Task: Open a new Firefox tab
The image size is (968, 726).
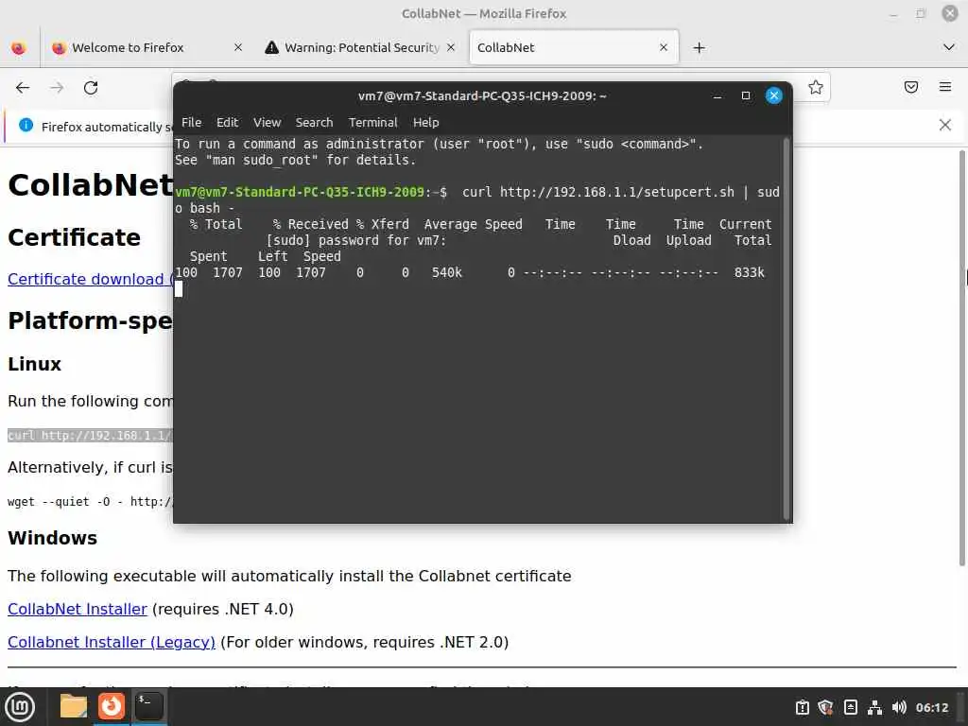Action: click(699, 47)
